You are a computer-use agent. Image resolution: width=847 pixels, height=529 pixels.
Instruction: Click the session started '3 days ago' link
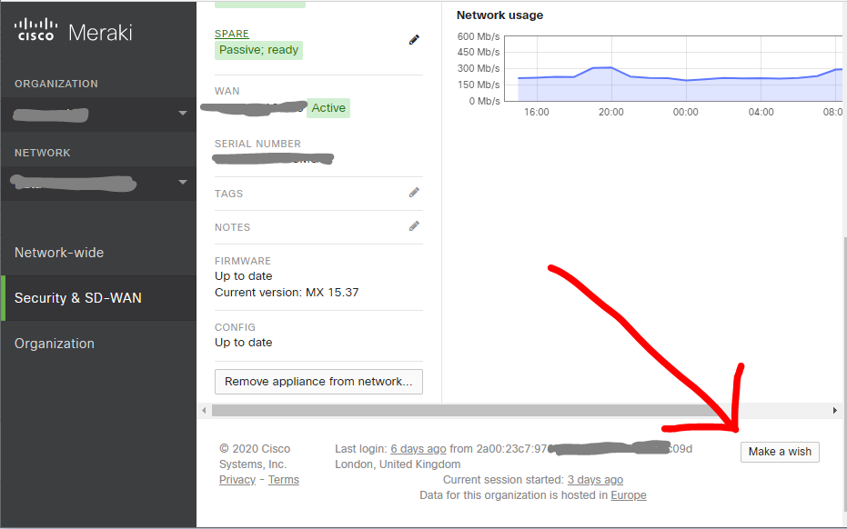click(x=595, y=479)
